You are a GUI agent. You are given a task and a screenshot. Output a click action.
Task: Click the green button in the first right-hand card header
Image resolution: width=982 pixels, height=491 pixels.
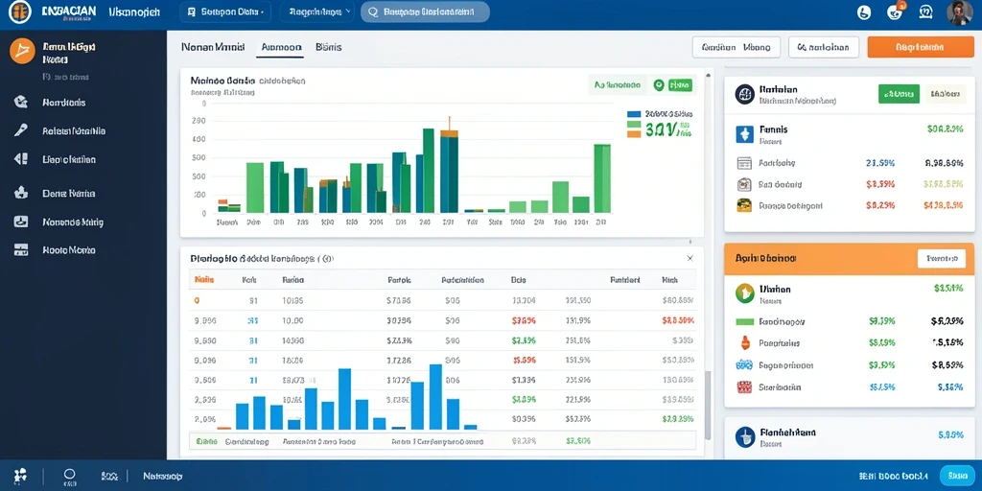[899, 94]
